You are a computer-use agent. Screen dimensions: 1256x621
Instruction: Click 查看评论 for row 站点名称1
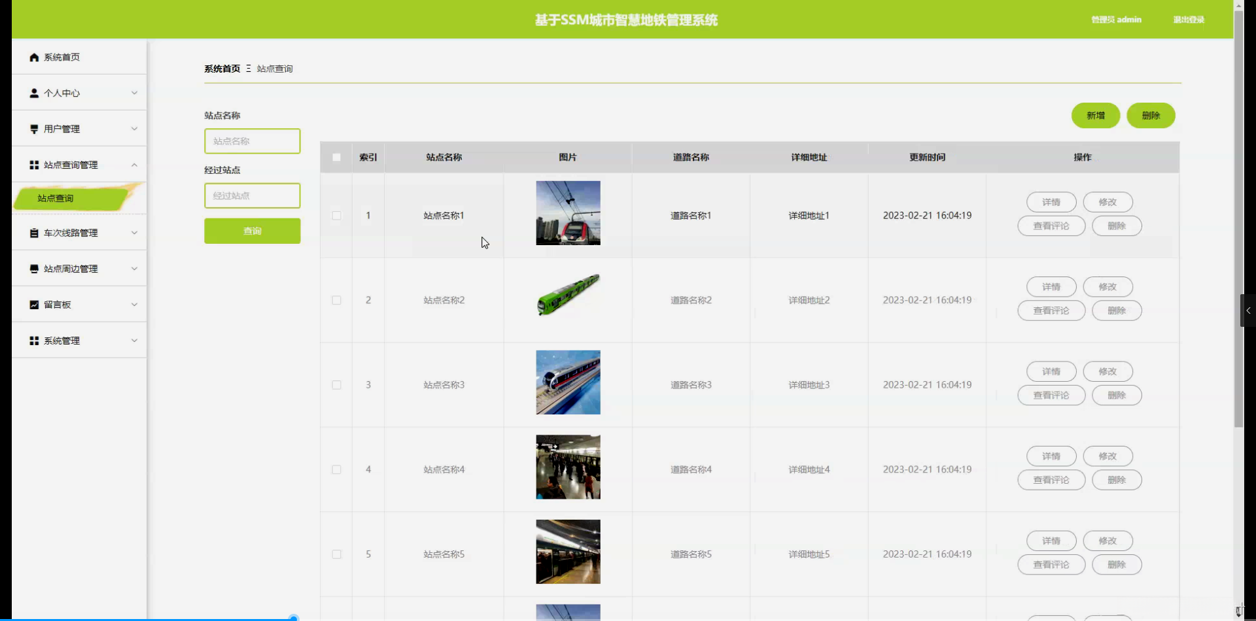(x=1051, y=226)
